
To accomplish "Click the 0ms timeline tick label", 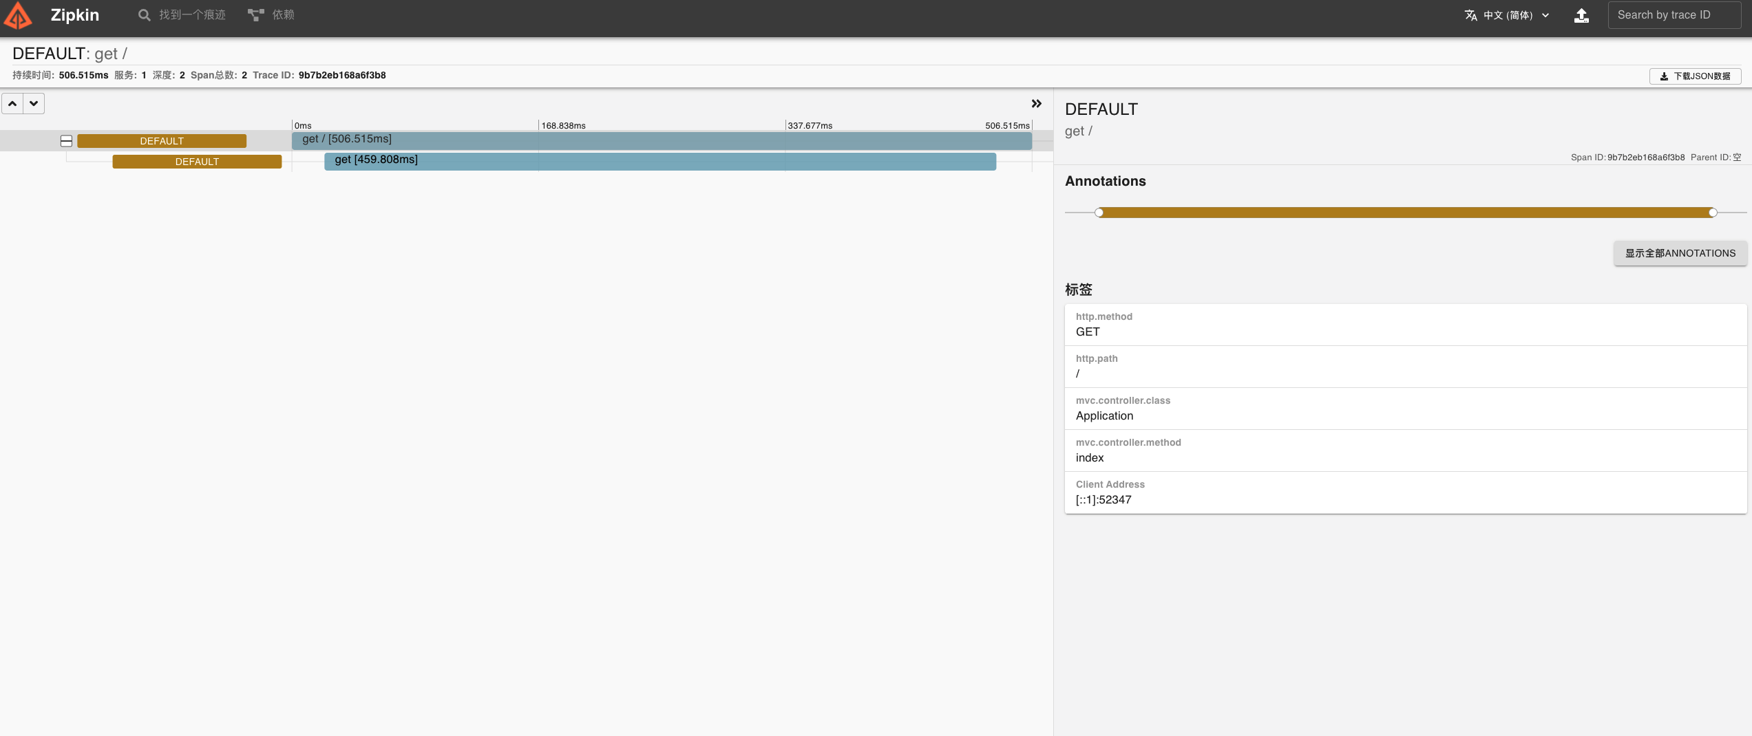I will click(x=303, y=126).
